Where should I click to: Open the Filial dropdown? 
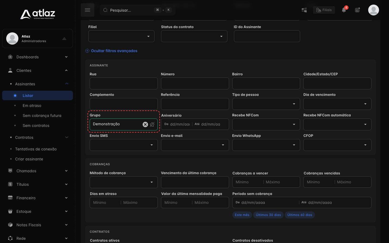121,36
